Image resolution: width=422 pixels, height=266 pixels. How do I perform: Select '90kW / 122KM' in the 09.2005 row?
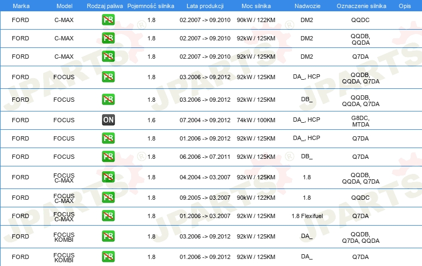[256, 198]
